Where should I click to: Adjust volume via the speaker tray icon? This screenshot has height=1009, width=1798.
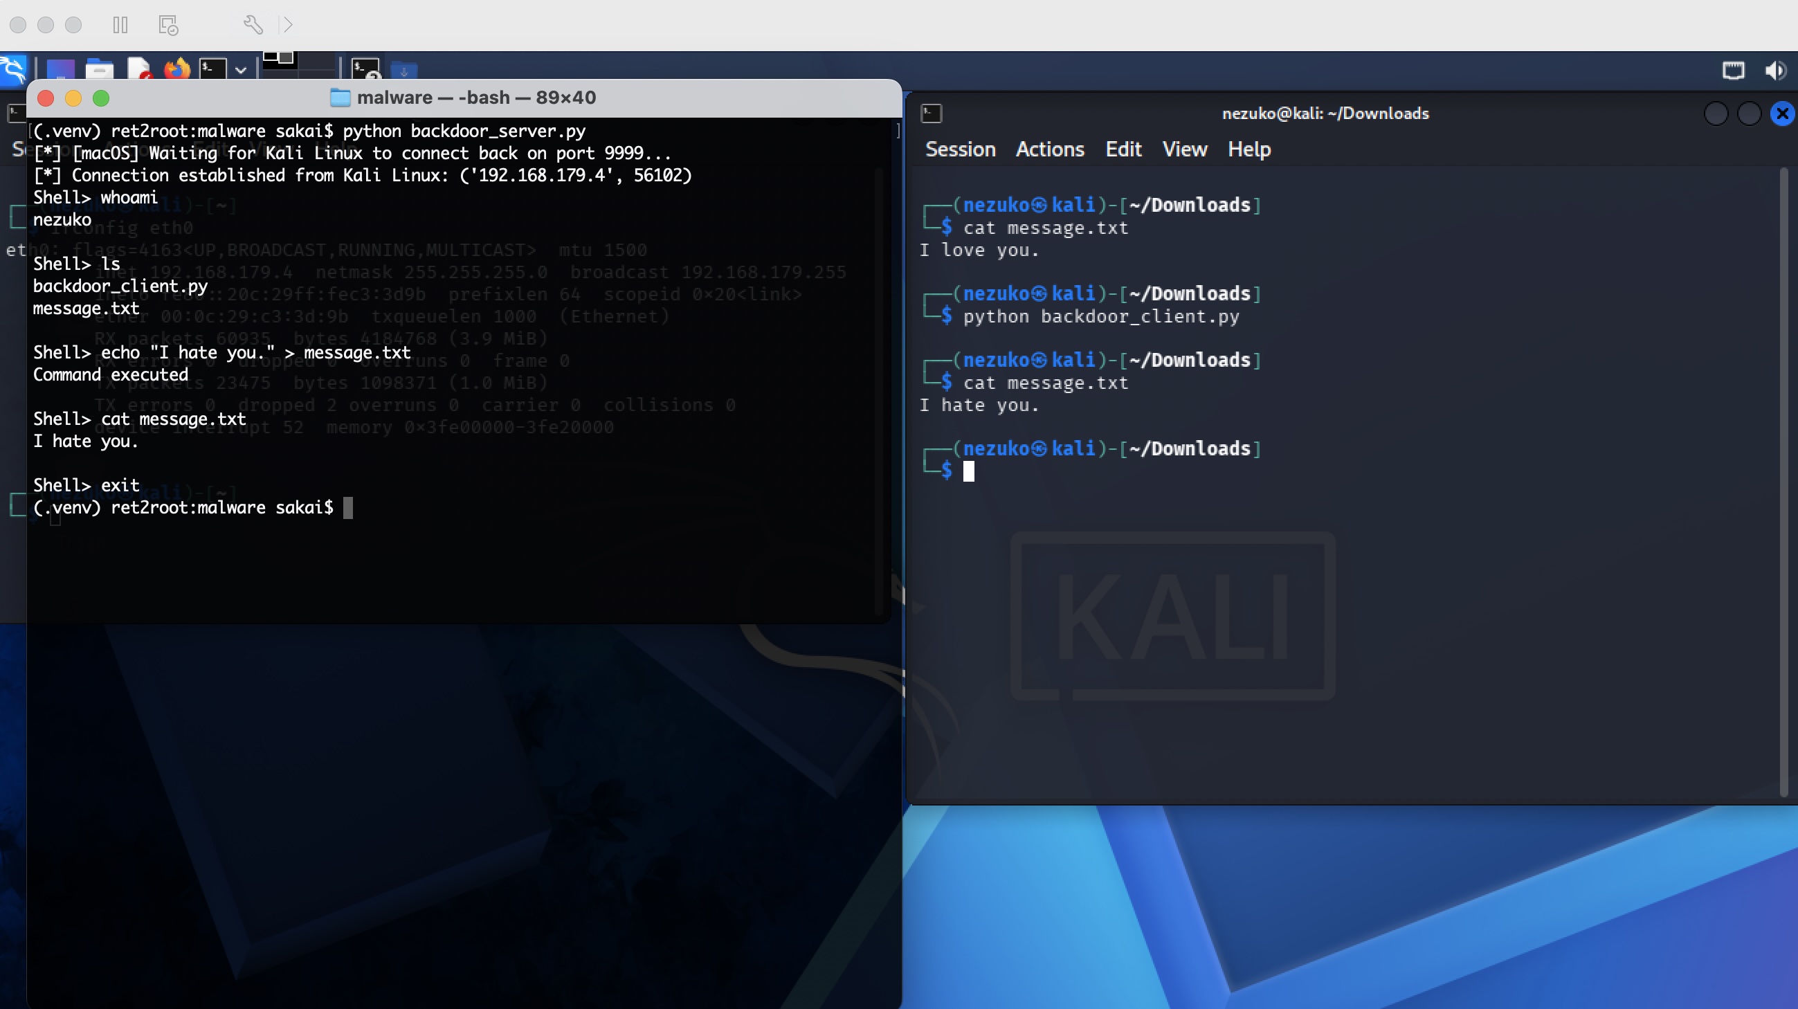click(1775, 70)
